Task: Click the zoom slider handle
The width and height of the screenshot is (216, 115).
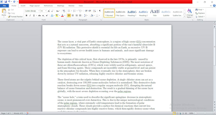Action: (x=205, y=113)
